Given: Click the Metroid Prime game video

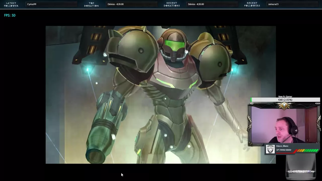Looking at the screenshot, I should [x=161, y=95].
